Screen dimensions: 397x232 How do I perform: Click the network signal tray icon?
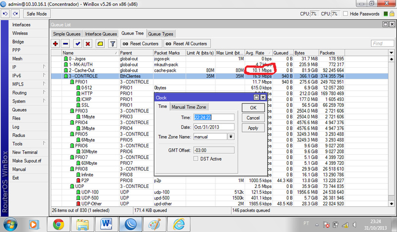click(x=345, y=225)
